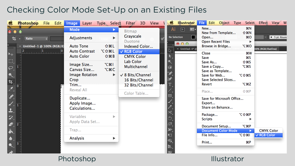Open the Ratio dropdown in crop options
The width and height of the screenshot is (295, 166).
click(36, 39)
